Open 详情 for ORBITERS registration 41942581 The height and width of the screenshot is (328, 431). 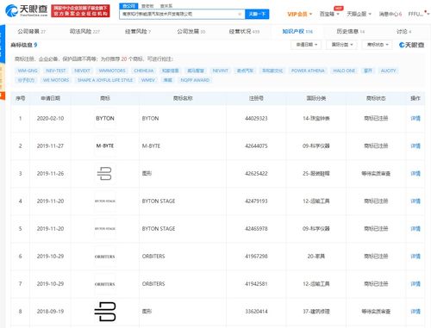click(415, 284)
